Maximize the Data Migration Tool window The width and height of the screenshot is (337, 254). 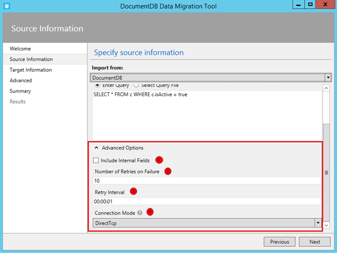click(x=311, y=4)
